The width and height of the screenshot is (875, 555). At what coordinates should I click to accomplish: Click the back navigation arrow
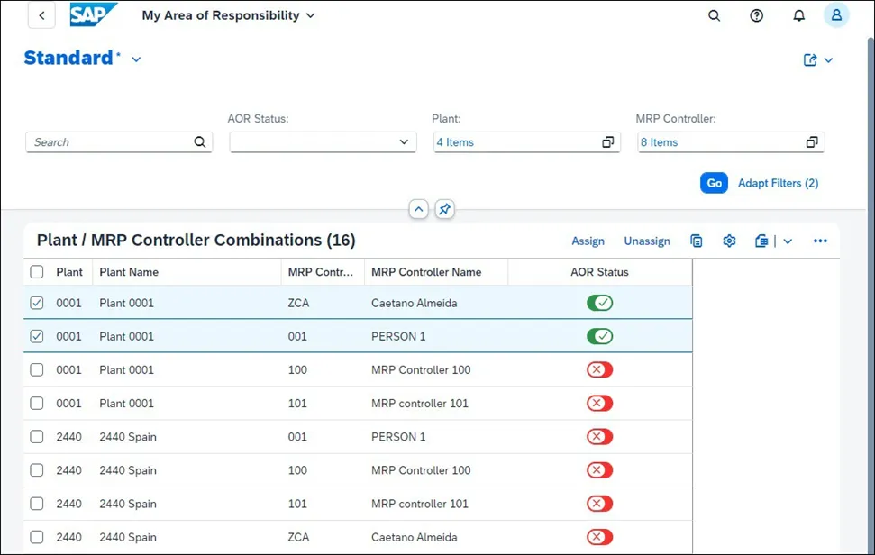click(x=41, y=15)
